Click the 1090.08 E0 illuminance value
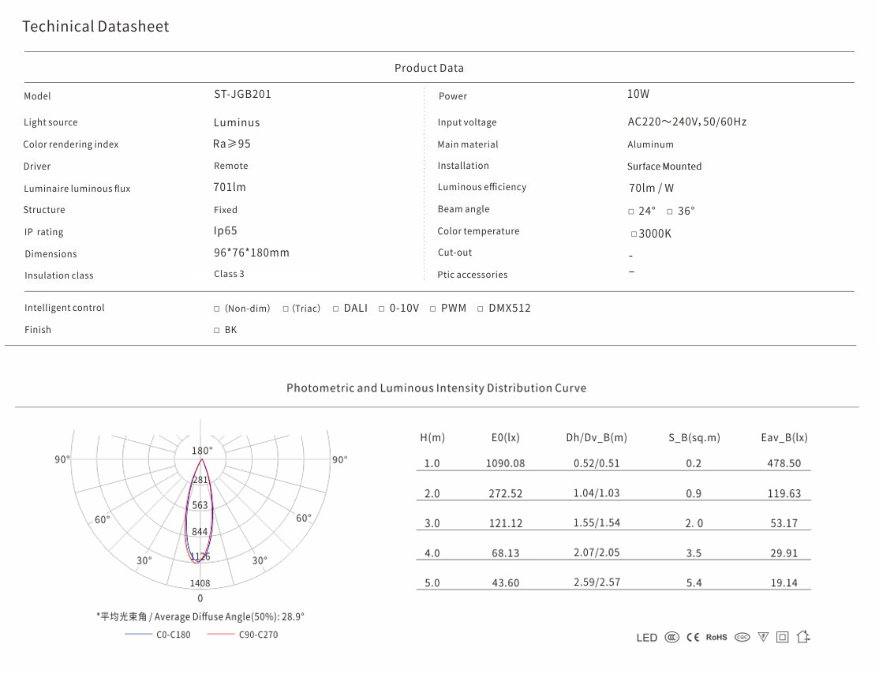The image size is (879, 674). [x=505, y=463]
